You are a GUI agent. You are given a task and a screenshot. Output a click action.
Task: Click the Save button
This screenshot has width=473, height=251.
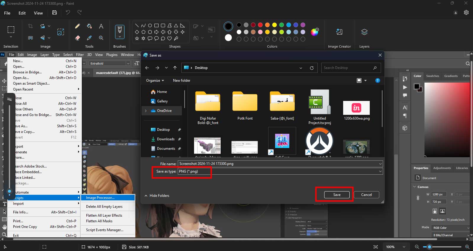tap(337, 195)
